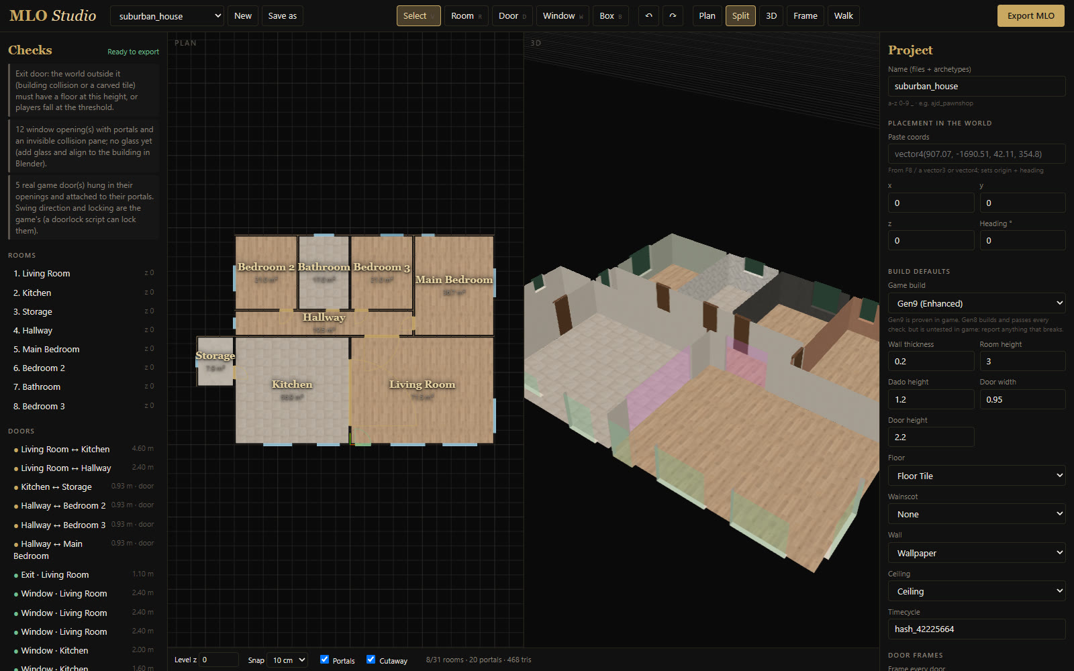The image size is (1074, 671).
Task: Click the Wall thickness field
Action: 931,361
